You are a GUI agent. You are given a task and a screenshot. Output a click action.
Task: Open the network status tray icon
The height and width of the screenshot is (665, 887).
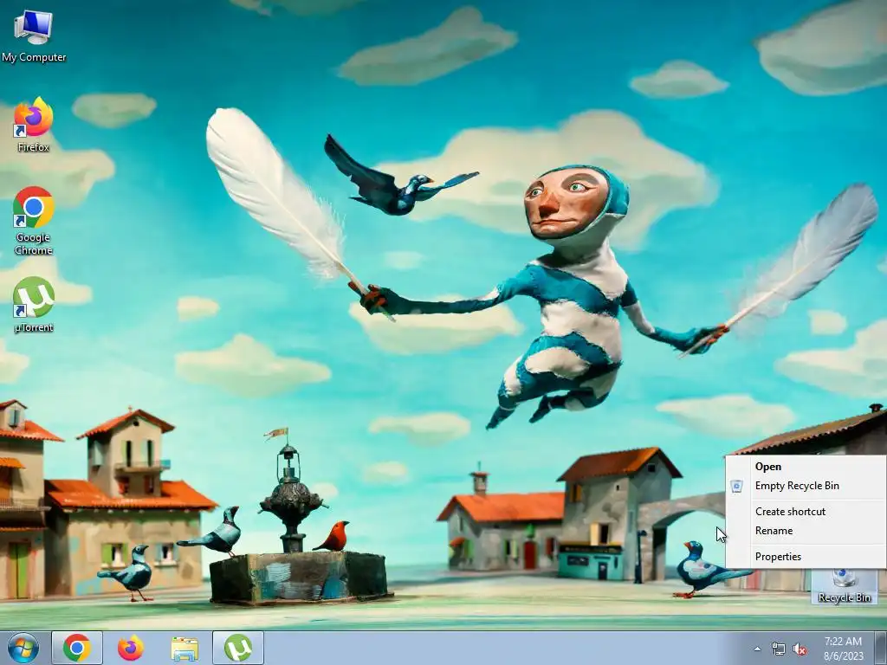[779, 649]
